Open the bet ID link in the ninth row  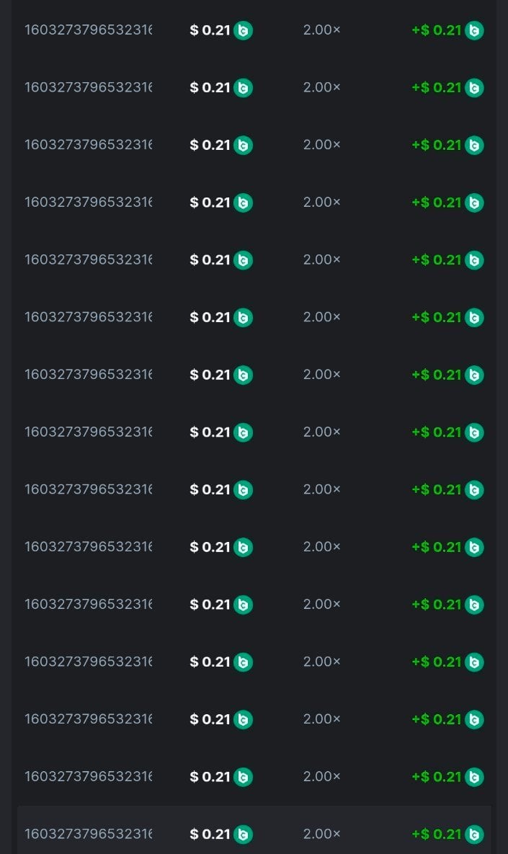pos(88,489)
